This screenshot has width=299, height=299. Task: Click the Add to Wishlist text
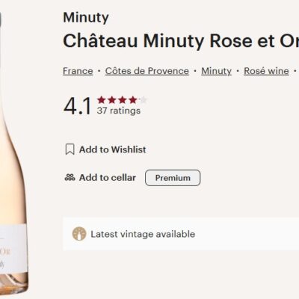click(113, 149)
